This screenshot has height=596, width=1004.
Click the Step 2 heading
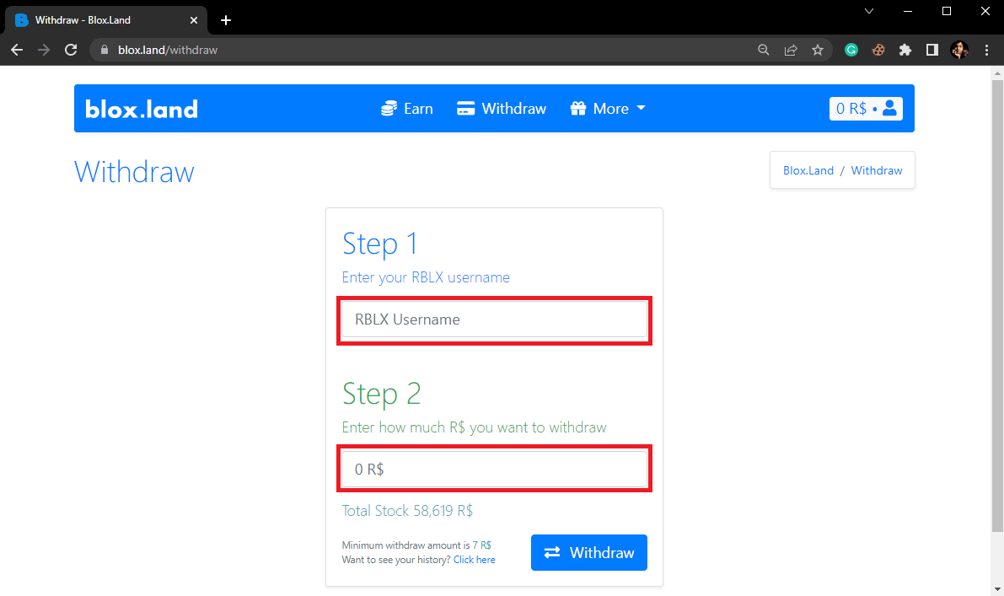click(382, 394)
